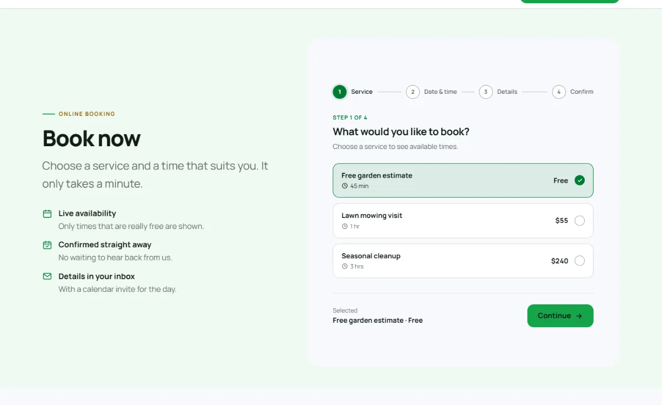Click step 1 circle for Service
This screenshot has width=662, height=405.
coord(340,92)
